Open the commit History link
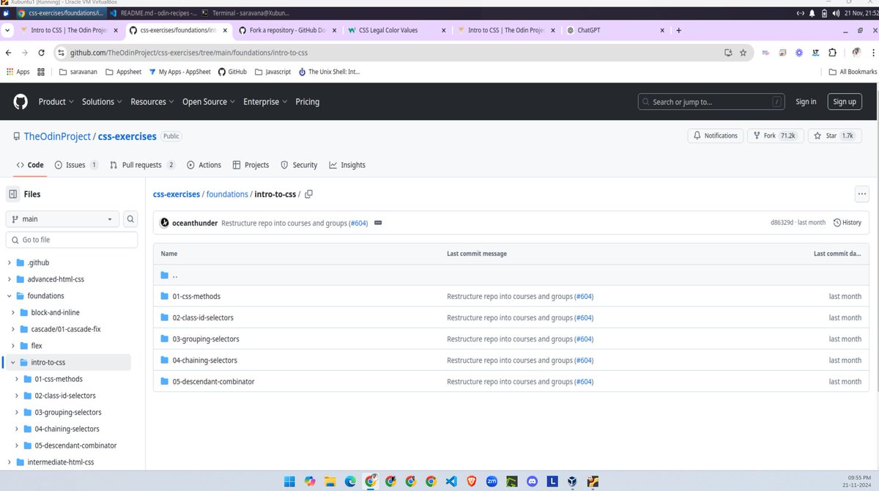The width and height of the screenshot is (879, 491). 848,223
